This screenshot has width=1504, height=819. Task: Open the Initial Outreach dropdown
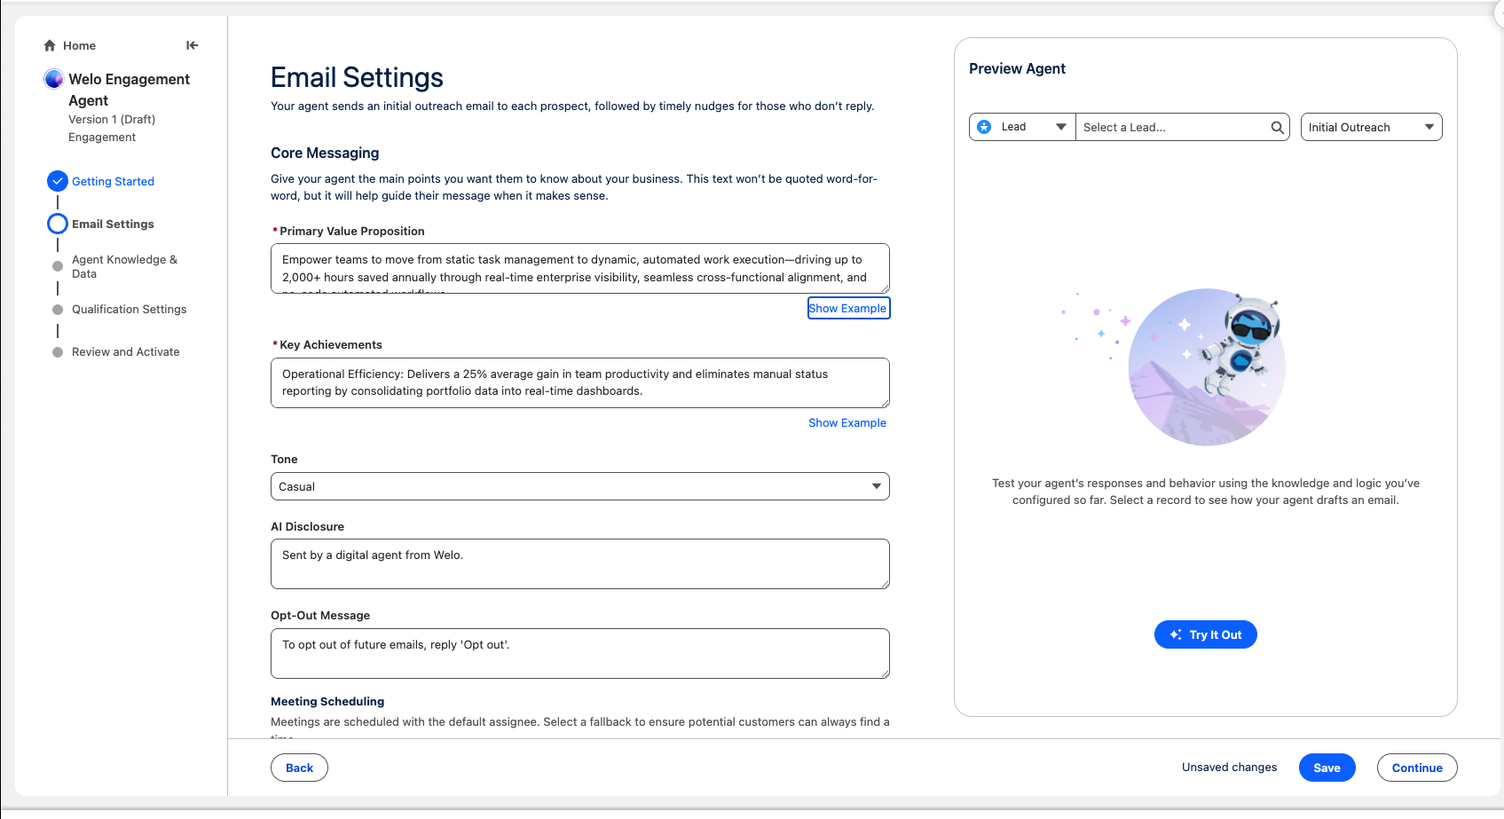click(1371, 127)
